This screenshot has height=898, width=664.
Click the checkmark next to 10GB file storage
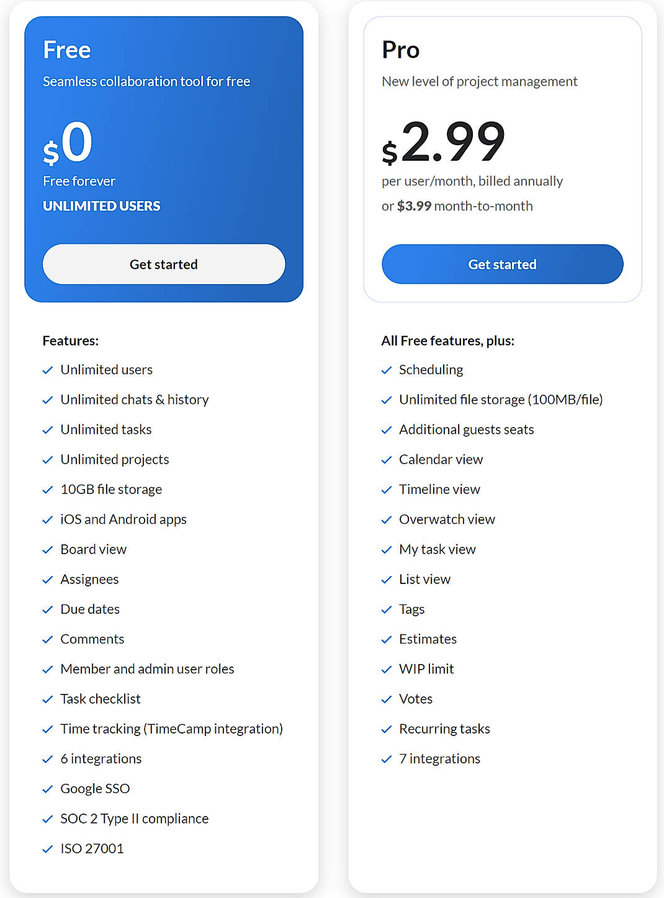(48, 490)
